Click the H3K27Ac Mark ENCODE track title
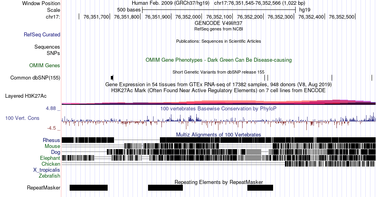The width and height of the screenshot is (376, 197). coord(218,90)
